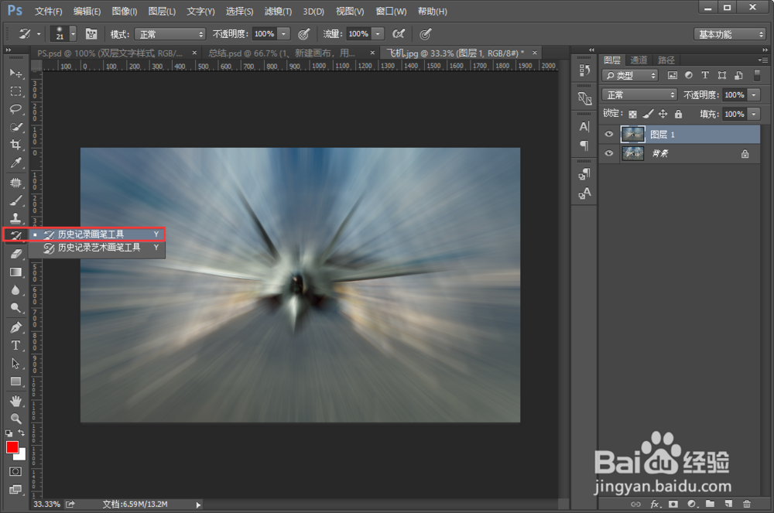Change screen mode button

[15, 489]
